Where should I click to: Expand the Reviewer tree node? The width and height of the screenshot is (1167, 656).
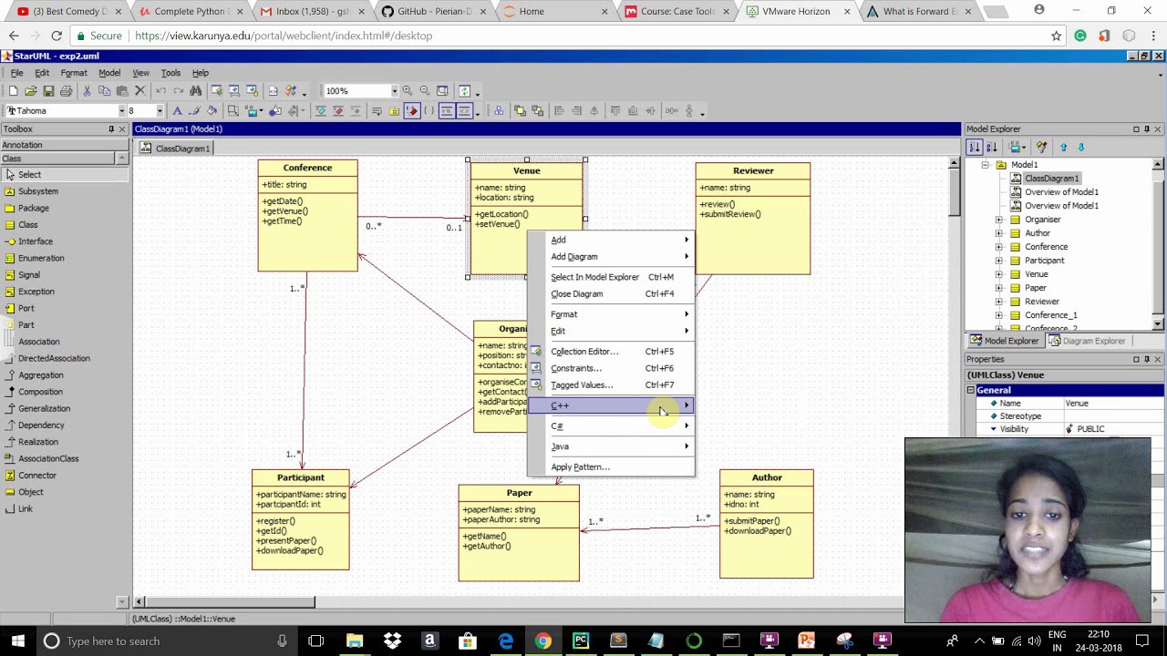[998, 302]
